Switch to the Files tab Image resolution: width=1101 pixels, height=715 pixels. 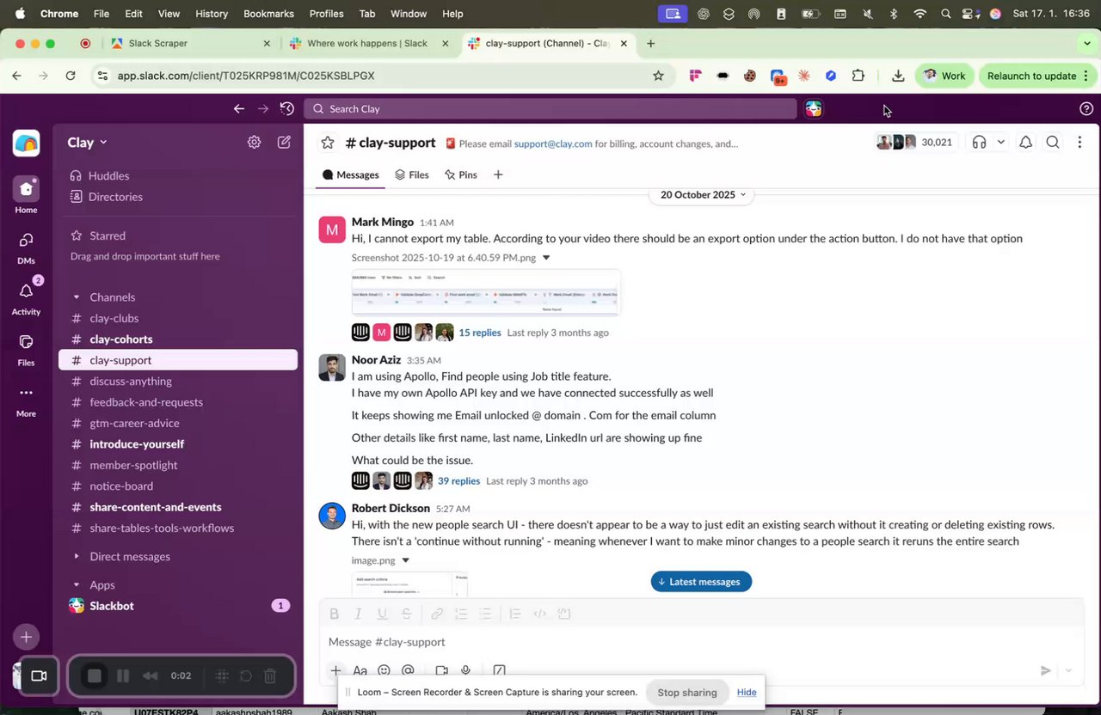(412, 174)
